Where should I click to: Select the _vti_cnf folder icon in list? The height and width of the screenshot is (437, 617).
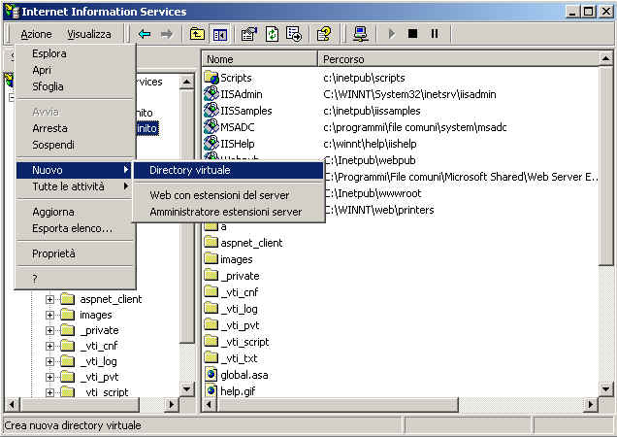(211, 291)
